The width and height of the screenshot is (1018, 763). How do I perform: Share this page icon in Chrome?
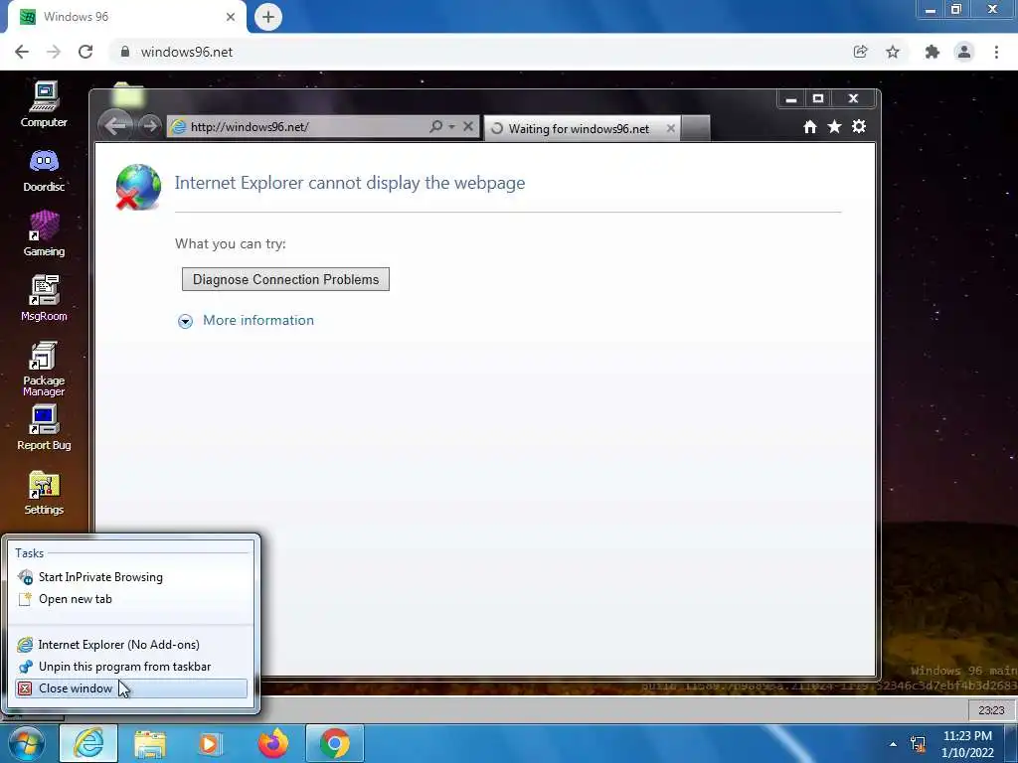click(x=860, y=52)
